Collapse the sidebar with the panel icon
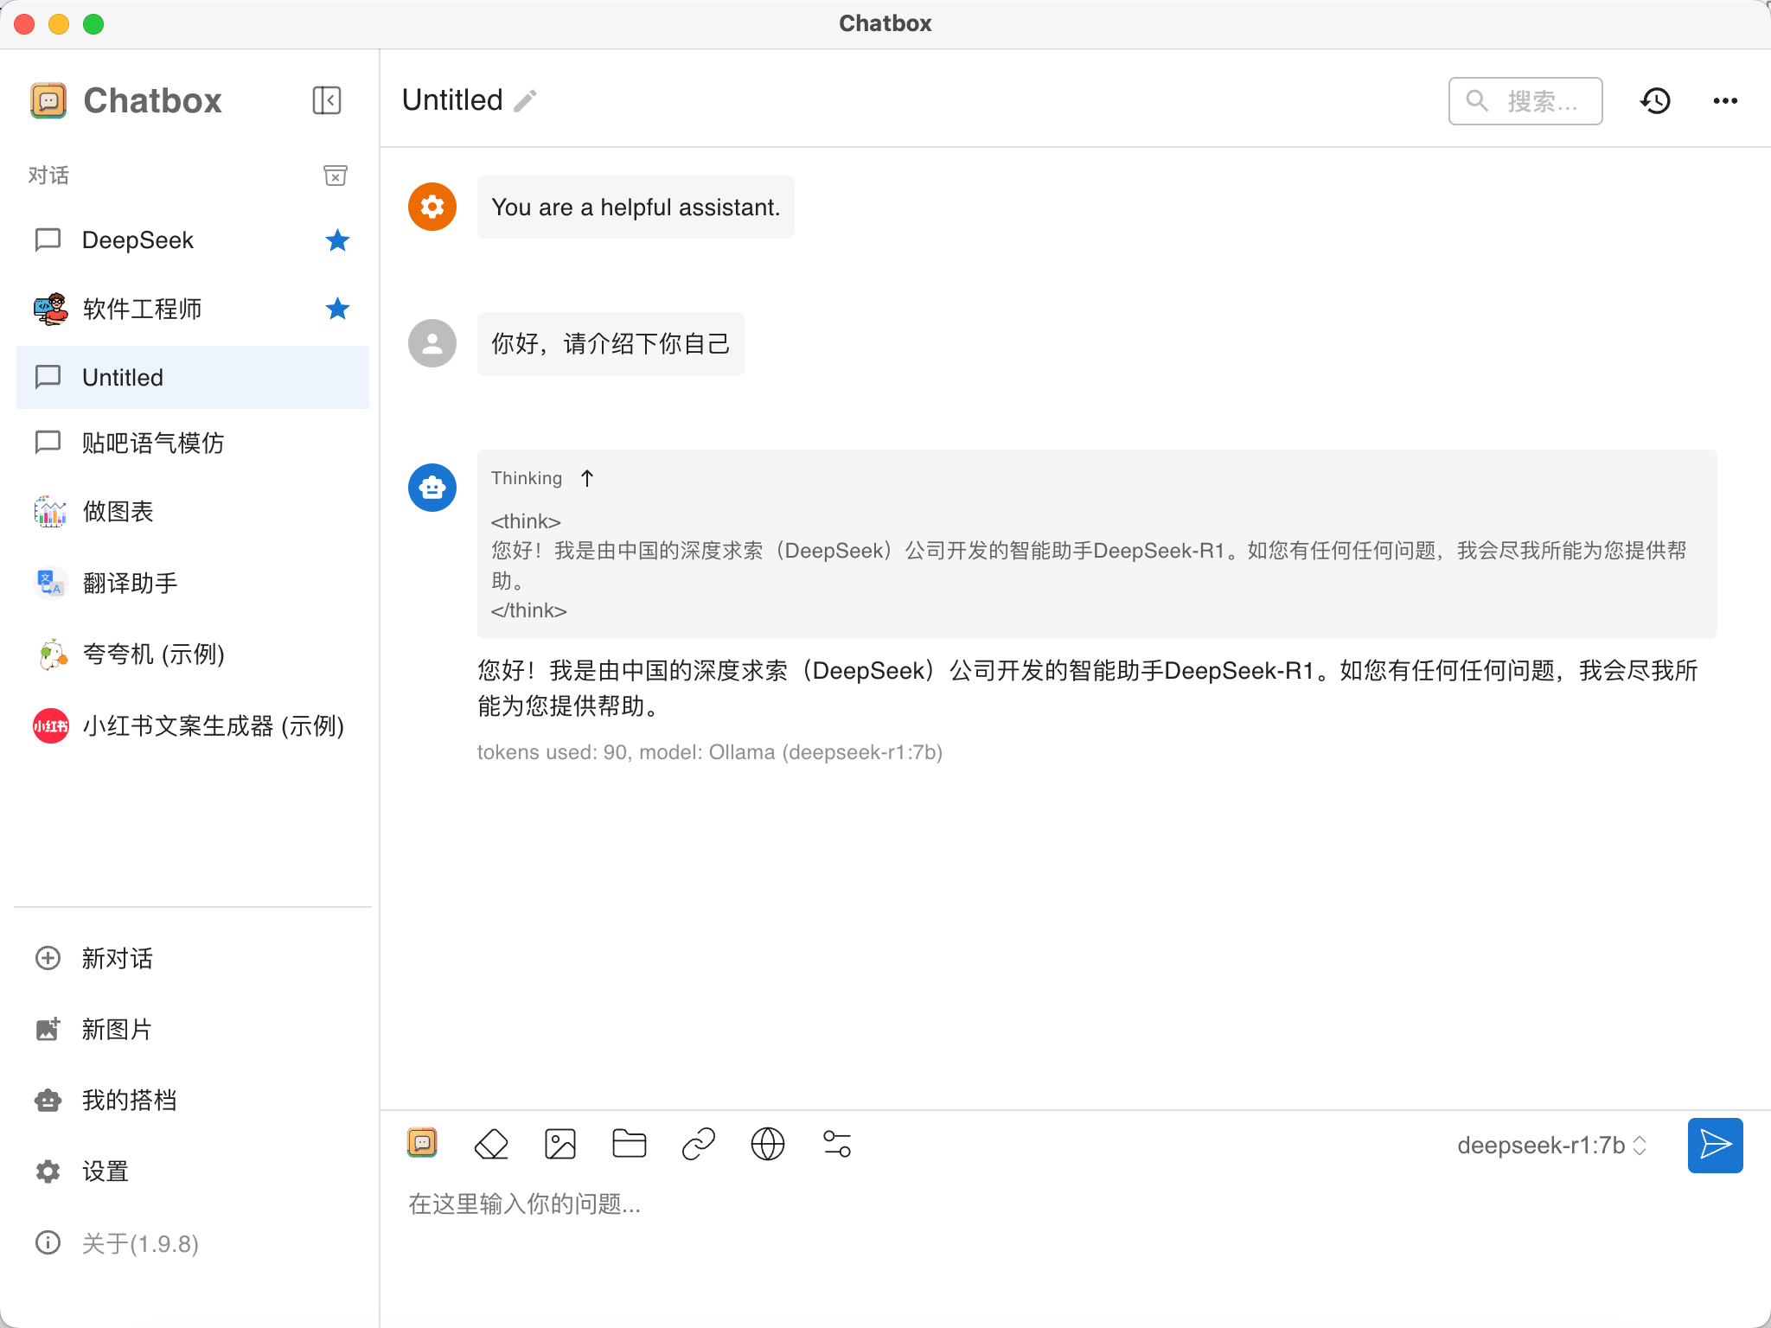This screenshot has width=1771, height=1328. pos(327,100)
